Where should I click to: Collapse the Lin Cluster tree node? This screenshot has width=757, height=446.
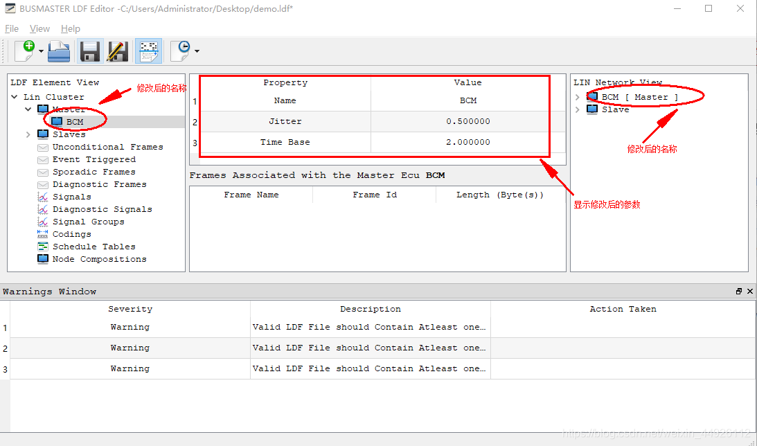click(15, 97)
